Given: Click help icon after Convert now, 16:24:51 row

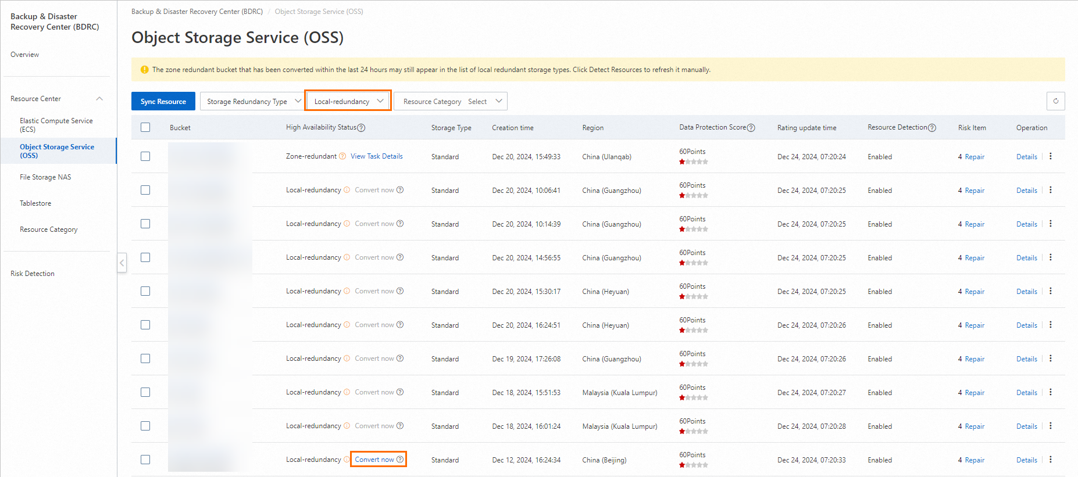Looking at the screenshot, I should click(x=400, y=325).
